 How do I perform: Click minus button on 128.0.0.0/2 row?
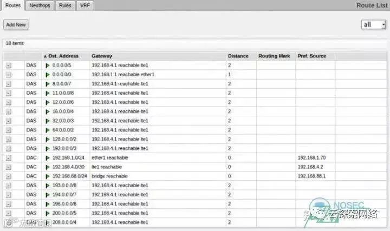coord(9,140)
